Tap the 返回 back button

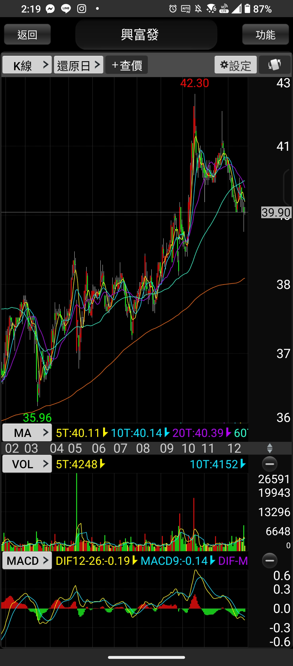(27, 35)
